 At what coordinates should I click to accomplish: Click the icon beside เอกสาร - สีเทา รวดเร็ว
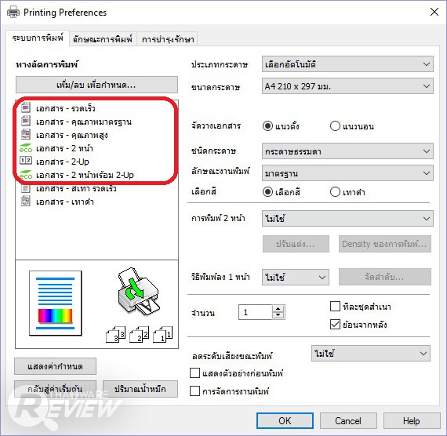click(x=26, y=188)
